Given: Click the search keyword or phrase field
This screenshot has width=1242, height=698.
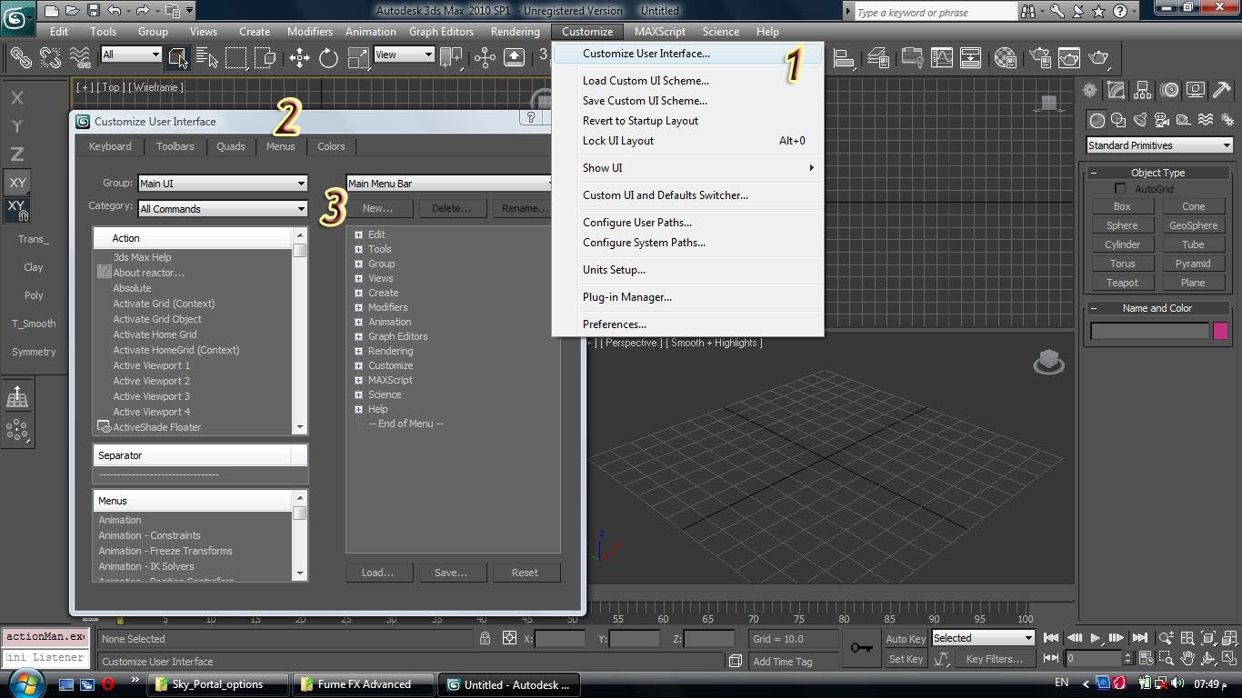Looking at the screenshot, I should tap(936, 12).
